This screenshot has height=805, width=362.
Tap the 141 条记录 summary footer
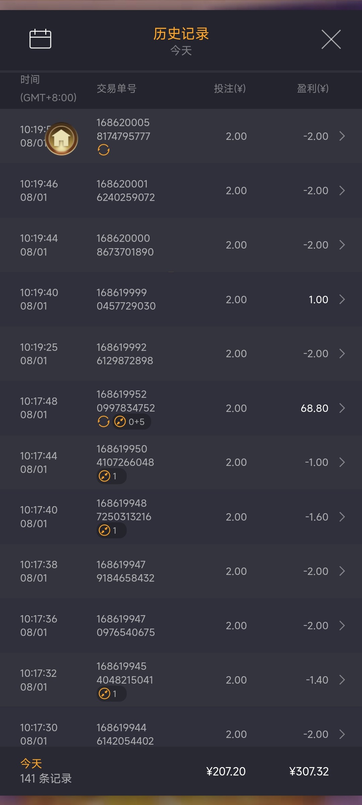(x=46, y=778)
